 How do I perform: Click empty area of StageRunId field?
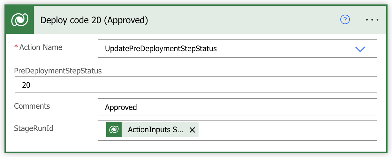click(x=287, y=130)
